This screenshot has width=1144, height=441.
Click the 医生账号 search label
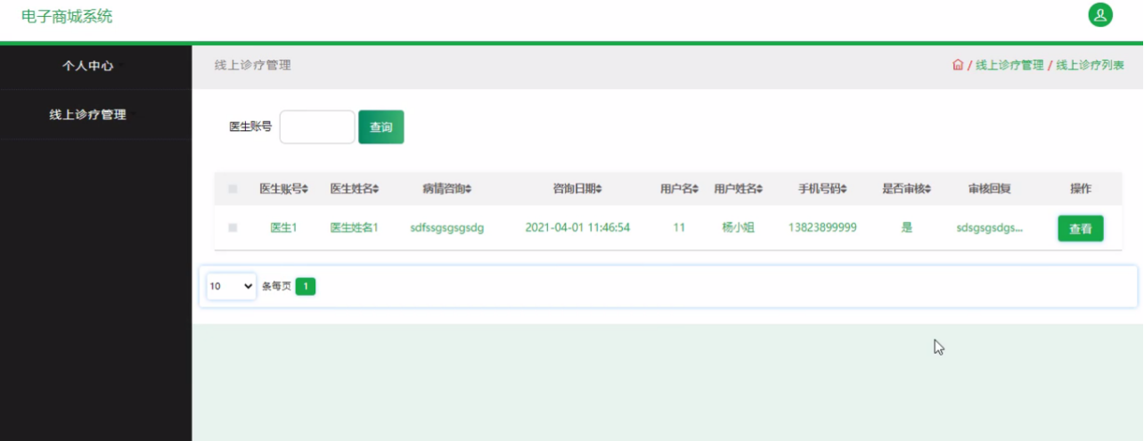click(x=250, y=127)
